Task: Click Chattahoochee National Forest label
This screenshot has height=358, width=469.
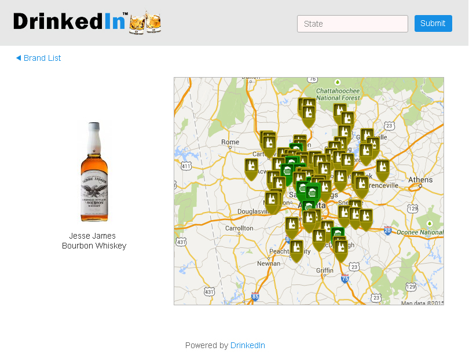Action: [338, 94]
